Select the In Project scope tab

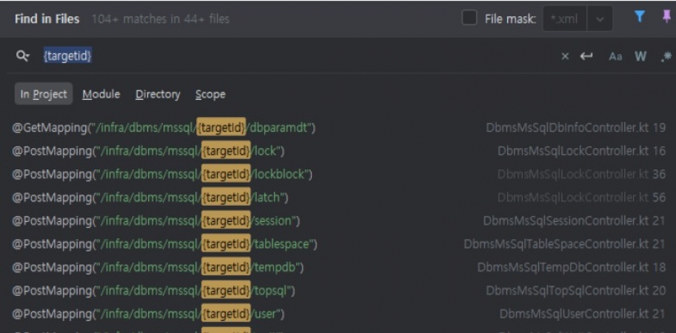pos(44,94)
